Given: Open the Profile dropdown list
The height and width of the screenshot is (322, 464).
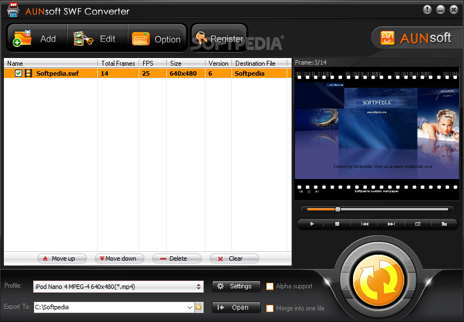Looking at the screenshot, I should point(118,287).
